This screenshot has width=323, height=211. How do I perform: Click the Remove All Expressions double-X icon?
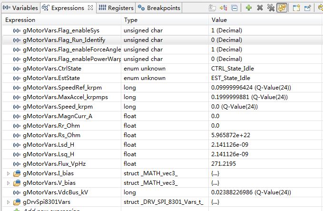pyautogui.click(x=271, y=8)
